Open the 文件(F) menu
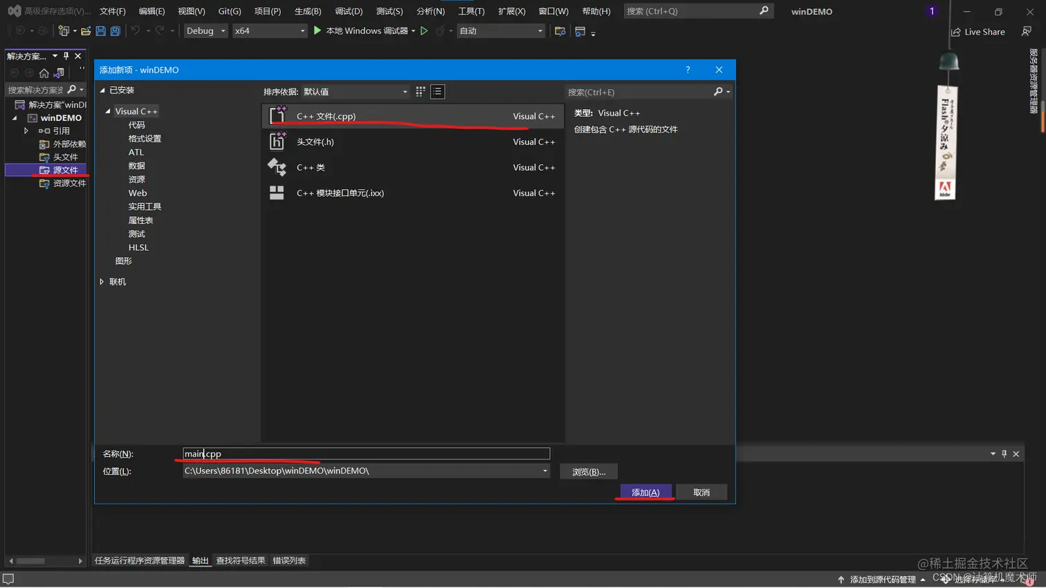 coord(113,11)
